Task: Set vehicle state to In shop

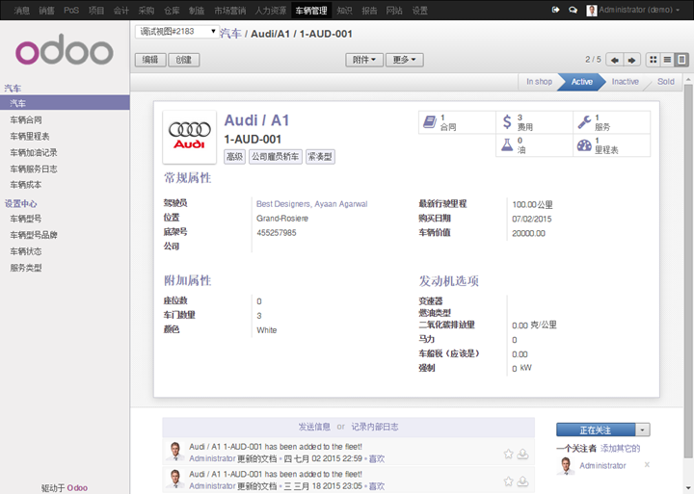Action: 539,82
